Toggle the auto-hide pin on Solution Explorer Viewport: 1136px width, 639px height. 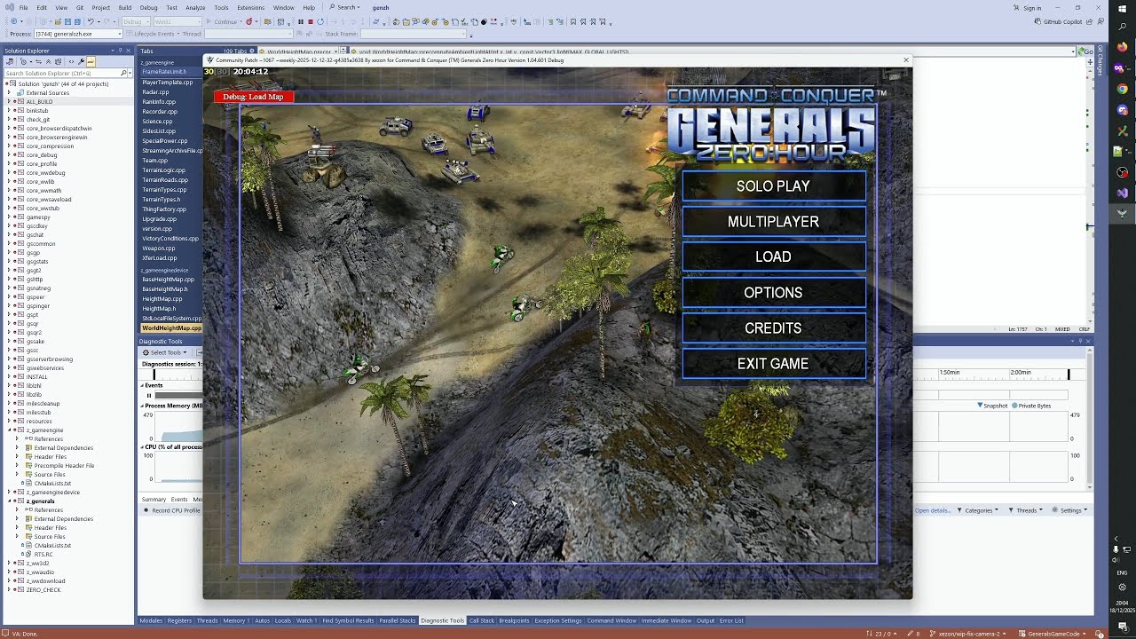point(120,51)
